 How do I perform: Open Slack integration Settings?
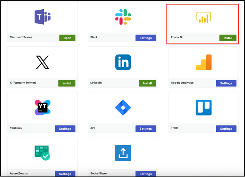click(x=146, y=38)
